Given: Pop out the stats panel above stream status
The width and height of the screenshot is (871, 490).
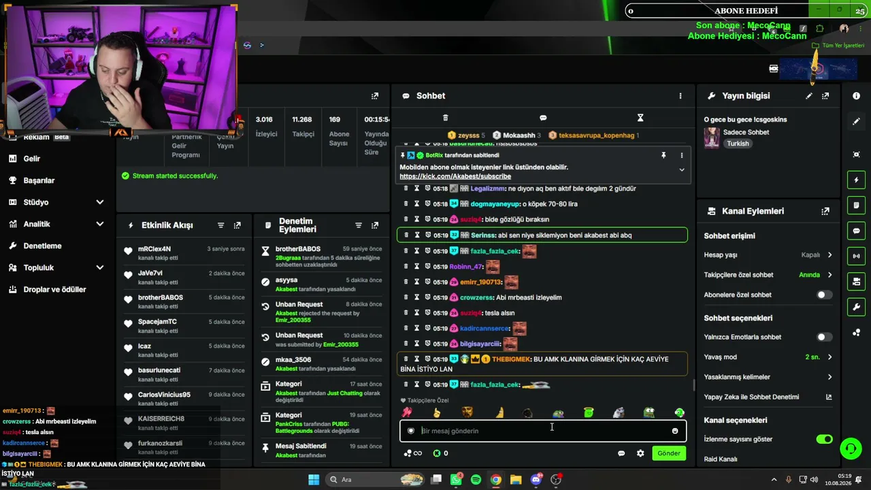Looking at the screenshot, I should pos(375,96).
